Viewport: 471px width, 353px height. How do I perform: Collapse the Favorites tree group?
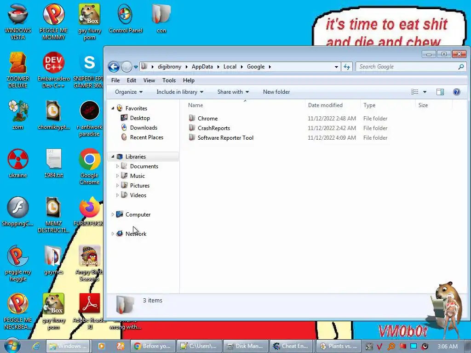point(113,108)
